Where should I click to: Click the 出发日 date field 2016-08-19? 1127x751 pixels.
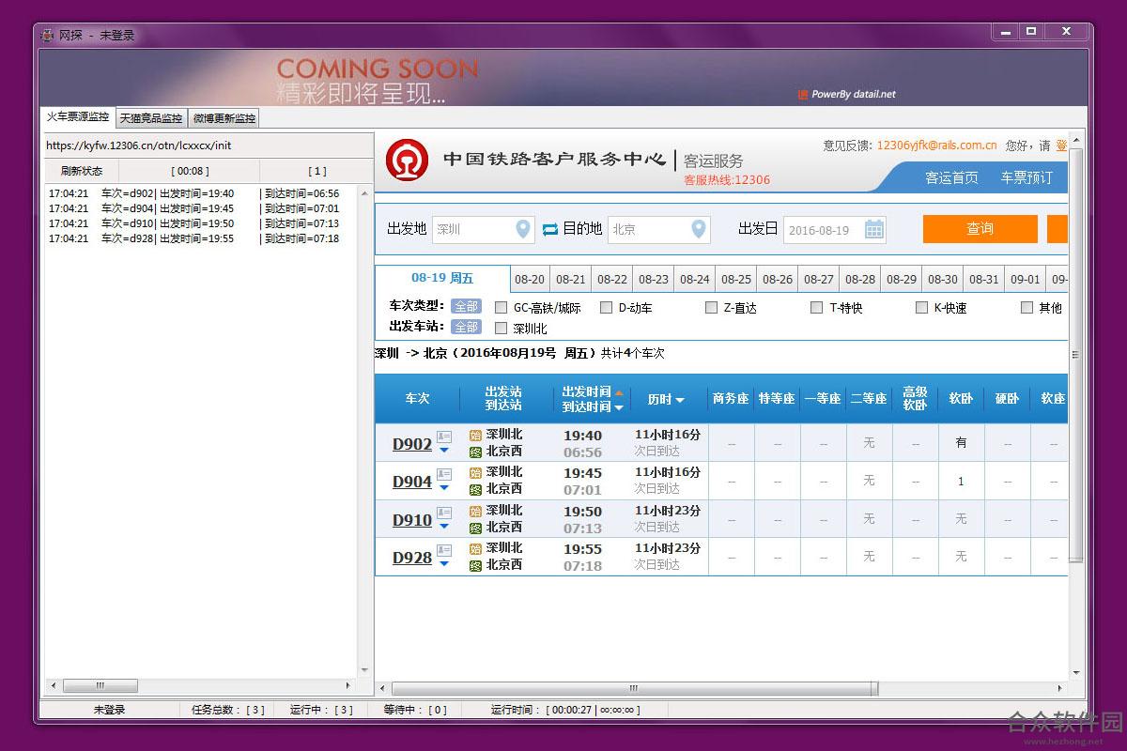[x=835, y=229]
